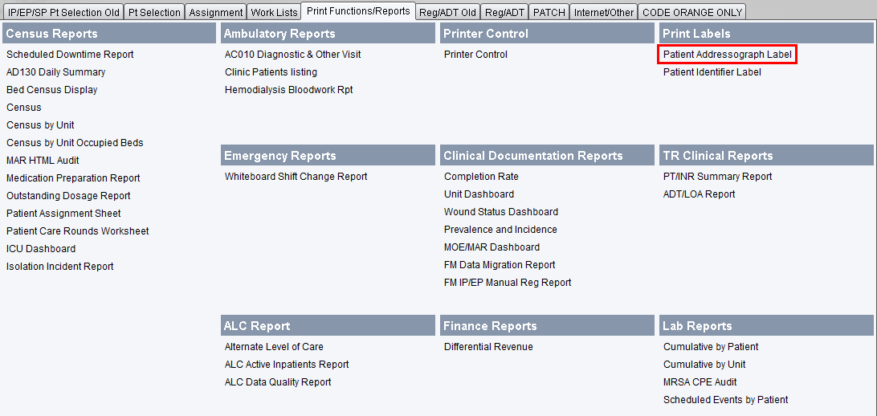Open Whiteboard Shift Change Report
This screenshot has width=877, height=416.
296,177
